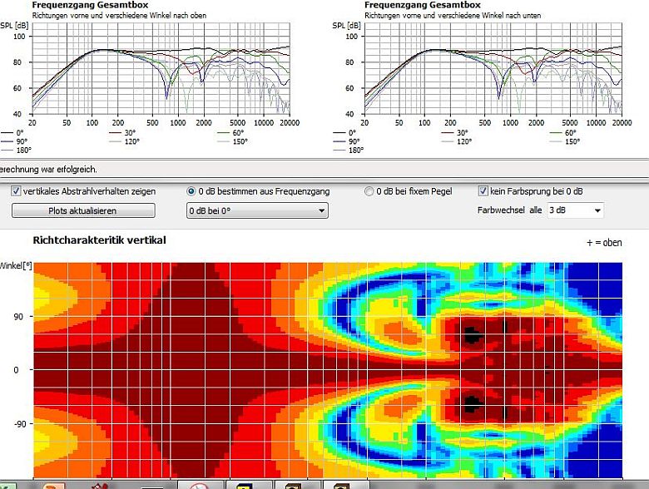Click the 'Winkel[°]' axis label
This screenshot has height=489, width=649.
(16, 265)
